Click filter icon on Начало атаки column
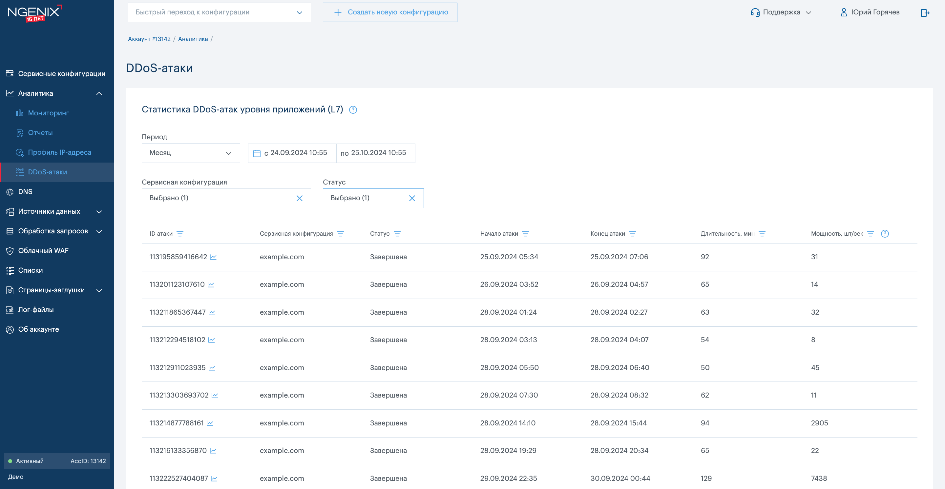The height and width of the screenshot is (489, 945). [525, 234]
